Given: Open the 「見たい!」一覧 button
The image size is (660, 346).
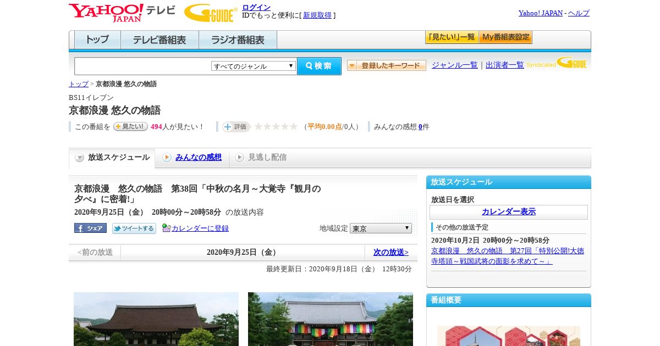Looking at the screenshot, I should 452,37.
